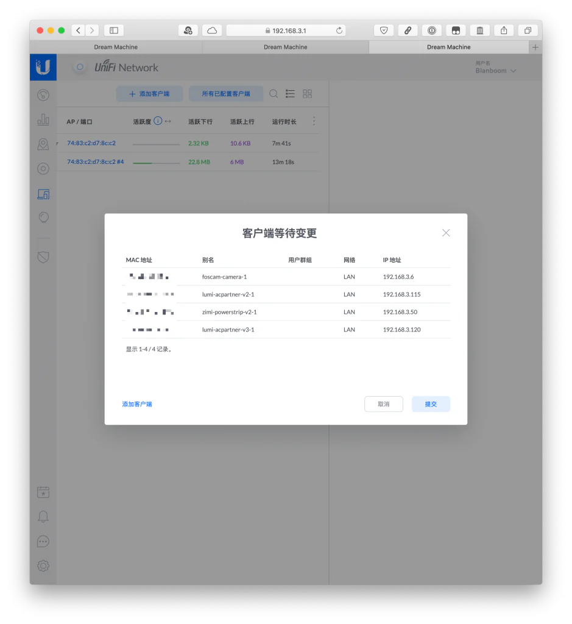Click the column resize arrows icon
This screenshot has height=624, width=572.
[168, 121]
